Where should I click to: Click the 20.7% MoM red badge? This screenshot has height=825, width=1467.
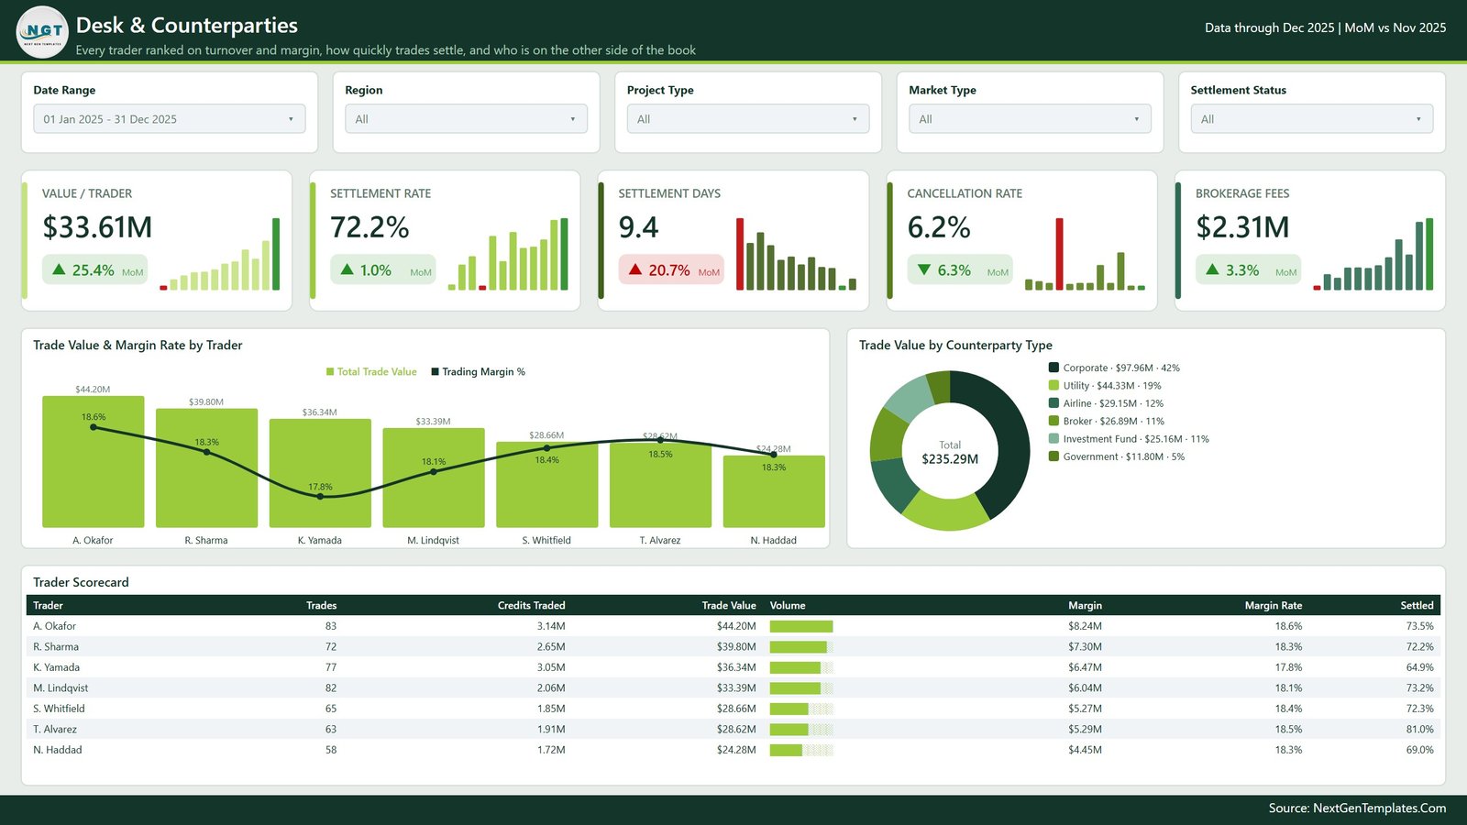[671, 269]
